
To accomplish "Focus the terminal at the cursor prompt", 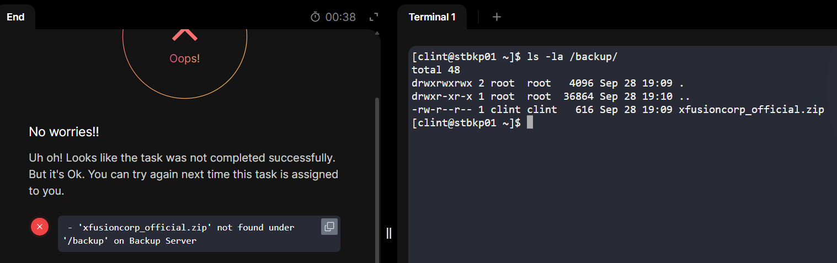I will 530,123.
